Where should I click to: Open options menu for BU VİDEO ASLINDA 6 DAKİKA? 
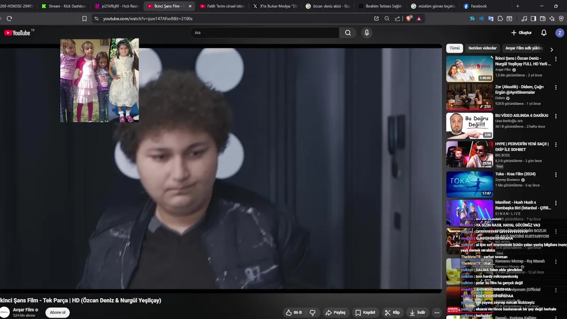point(555,116)
